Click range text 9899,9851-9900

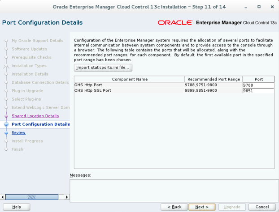[x=201, y=90]
